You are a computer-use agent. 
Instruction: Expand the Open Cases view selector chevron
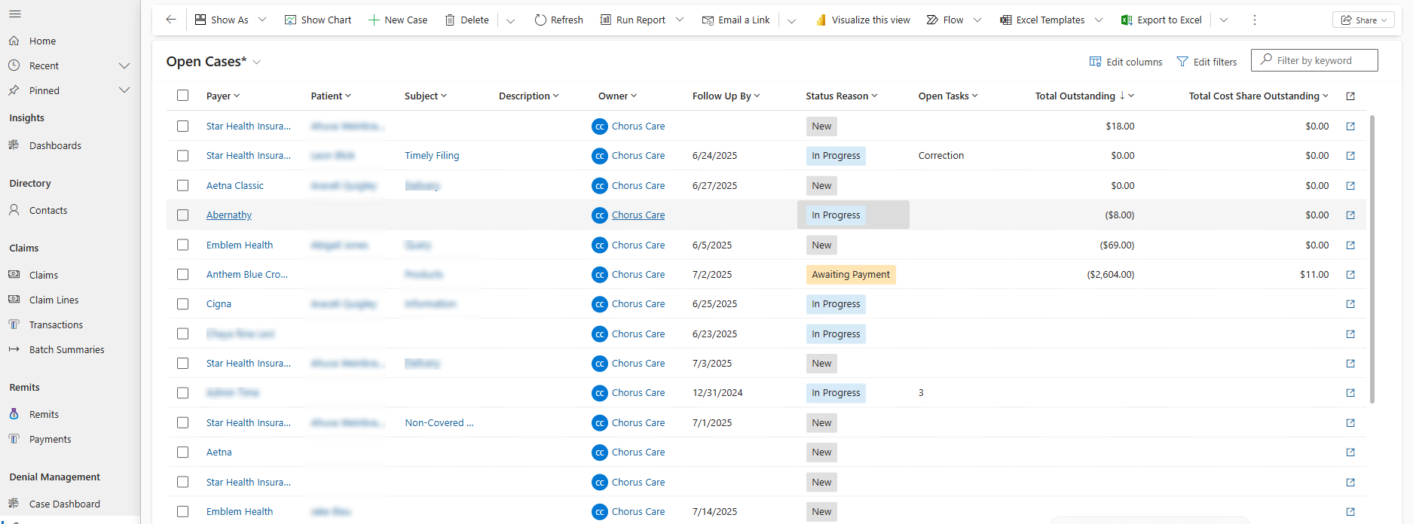pos(257,62)
